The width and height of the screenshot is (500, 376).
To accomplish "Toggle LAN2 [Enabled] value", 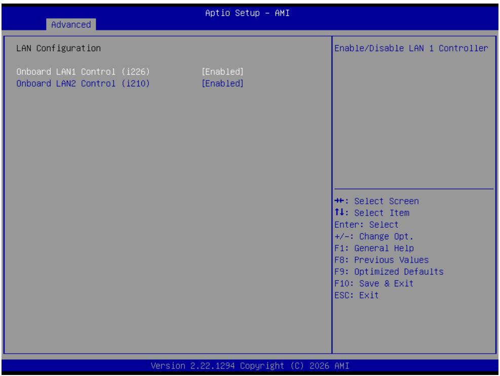I will (222, 83).
